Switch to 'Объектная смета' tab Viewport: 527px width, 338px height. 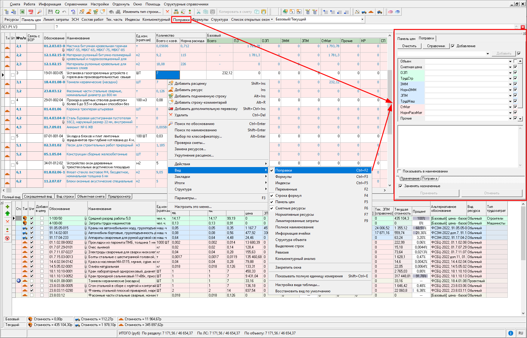click(x=91, y=196)
